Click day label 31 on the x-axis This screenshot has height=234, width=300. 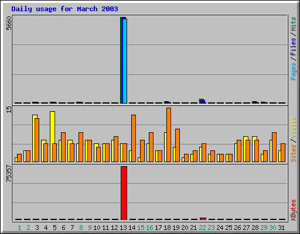pyautogui.click(x=281, y=228)
